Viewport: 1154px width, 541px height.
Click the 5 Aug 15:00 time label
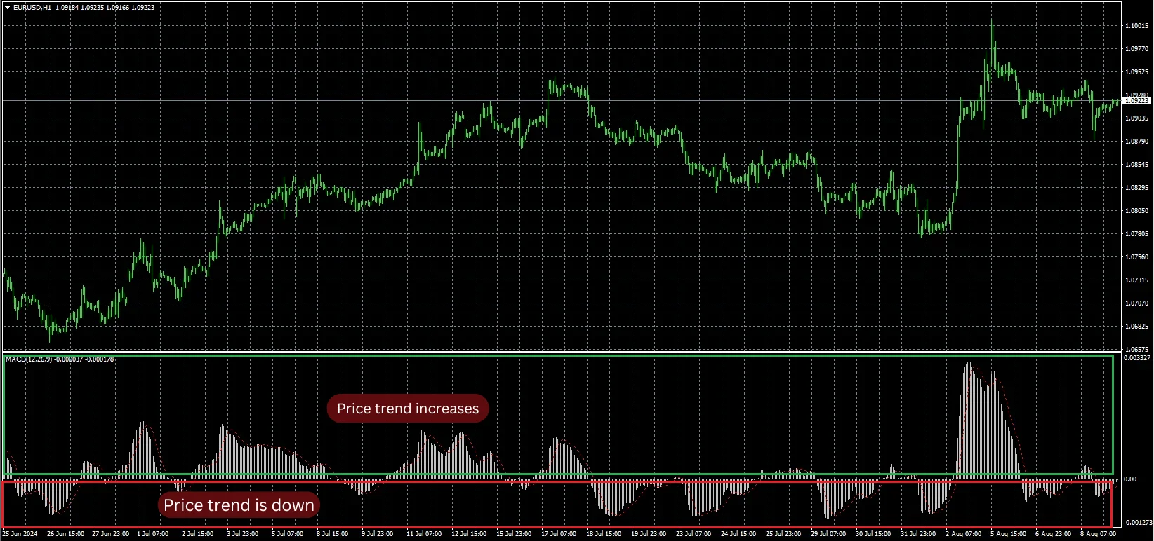(1008, 534)
